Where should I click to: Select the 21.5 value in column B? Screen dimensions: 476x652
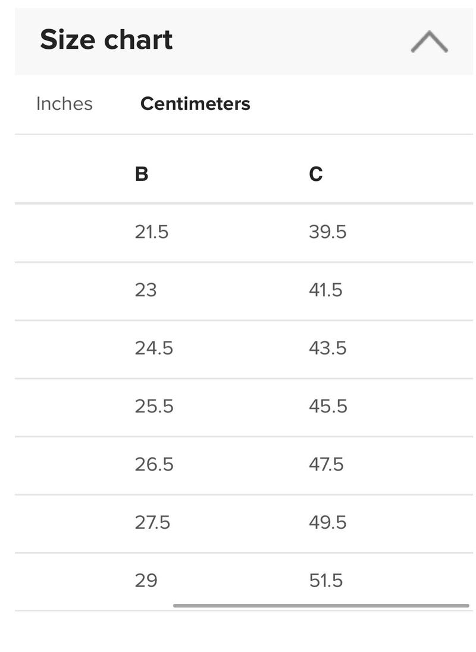pos(152,231)
